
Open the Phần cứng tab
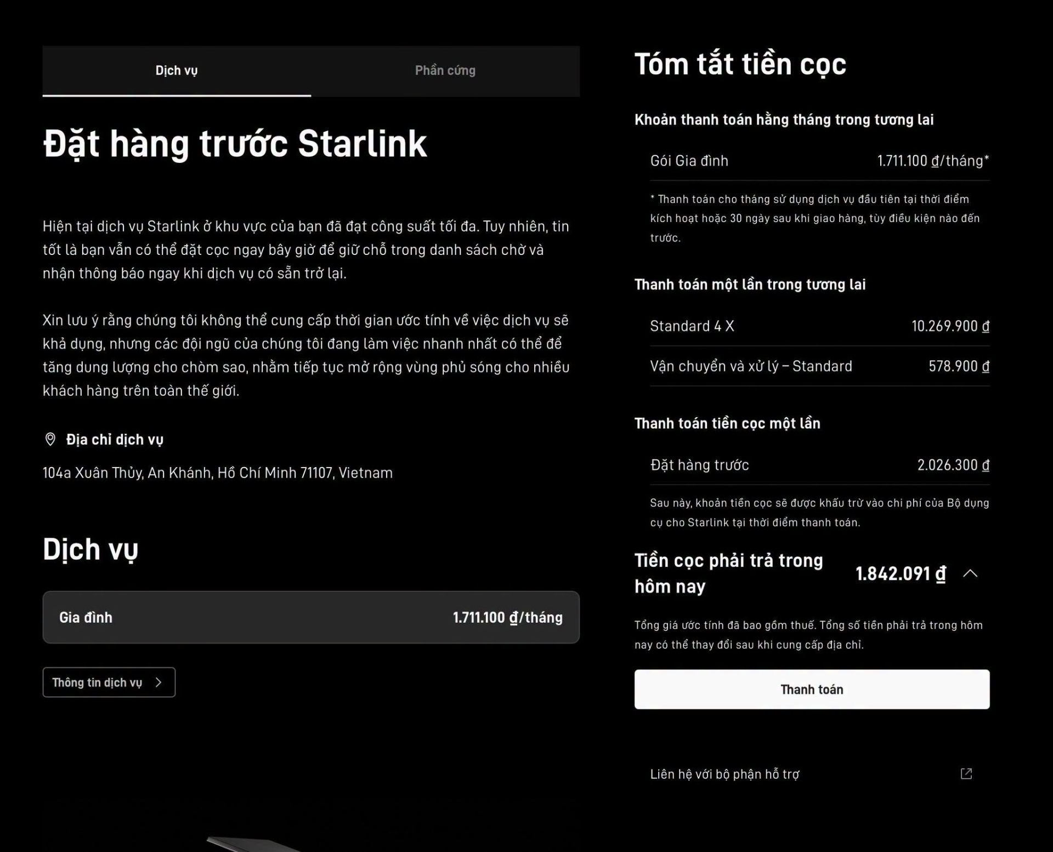click(445, 71)
